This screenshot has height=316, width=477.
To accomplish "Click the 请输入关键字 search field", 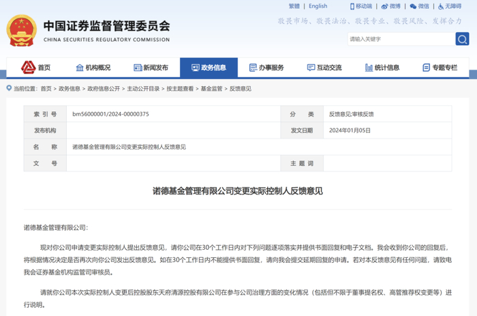I will (399, 39).
